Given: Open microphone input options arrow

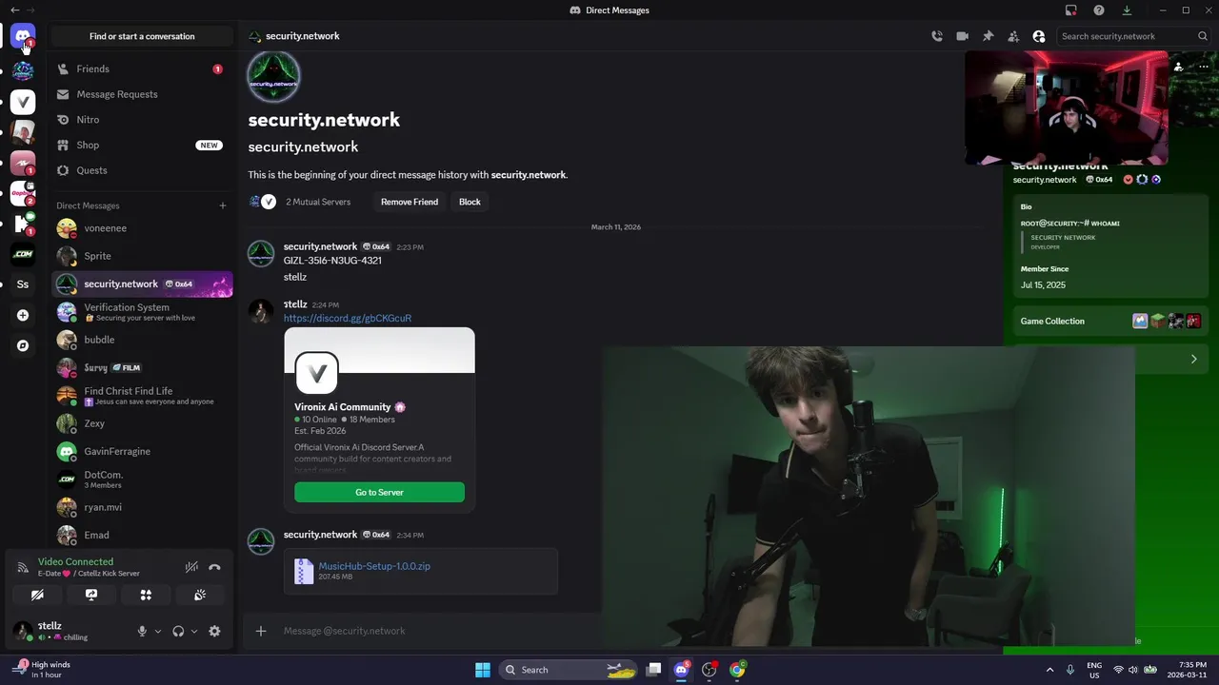Looking at the screenshot, I should (x=158, y=631).
